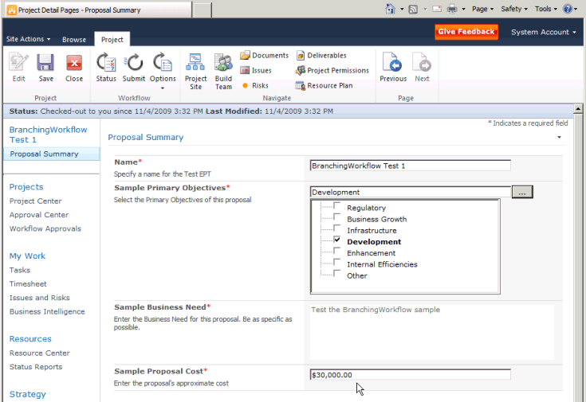Click the browser Print icon
The height and width of the screenshot is (402, 586).
click(452, 9)
